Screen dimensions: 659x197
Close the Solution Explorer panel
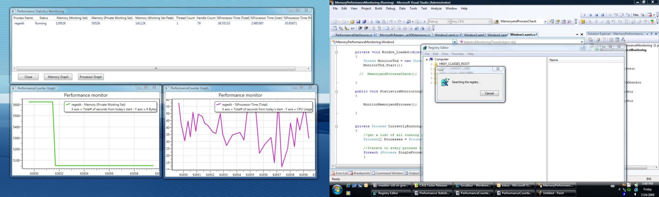(656, 34)
